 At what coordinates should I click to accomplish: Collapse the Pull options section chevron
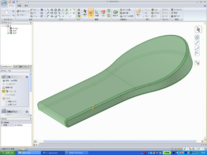[x=27, y=77]
